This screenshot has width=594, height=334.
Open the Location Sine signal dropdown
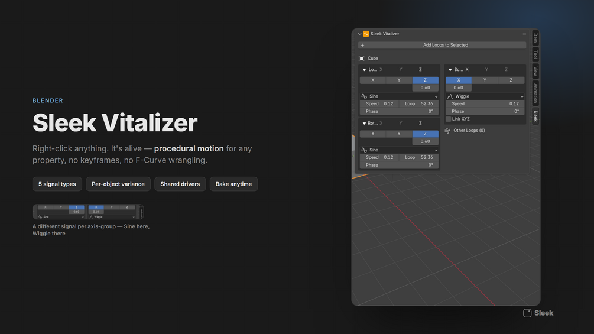click(400, 96)
